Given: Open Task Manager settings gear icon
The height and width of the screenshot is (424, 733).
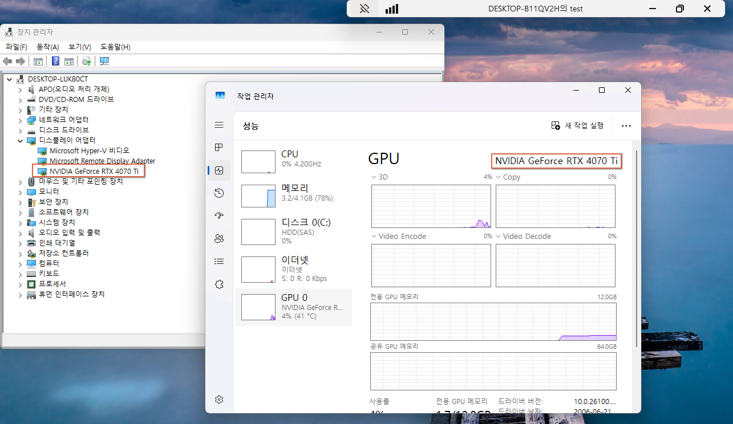Looking at the screenshot, I should point(219,399).
